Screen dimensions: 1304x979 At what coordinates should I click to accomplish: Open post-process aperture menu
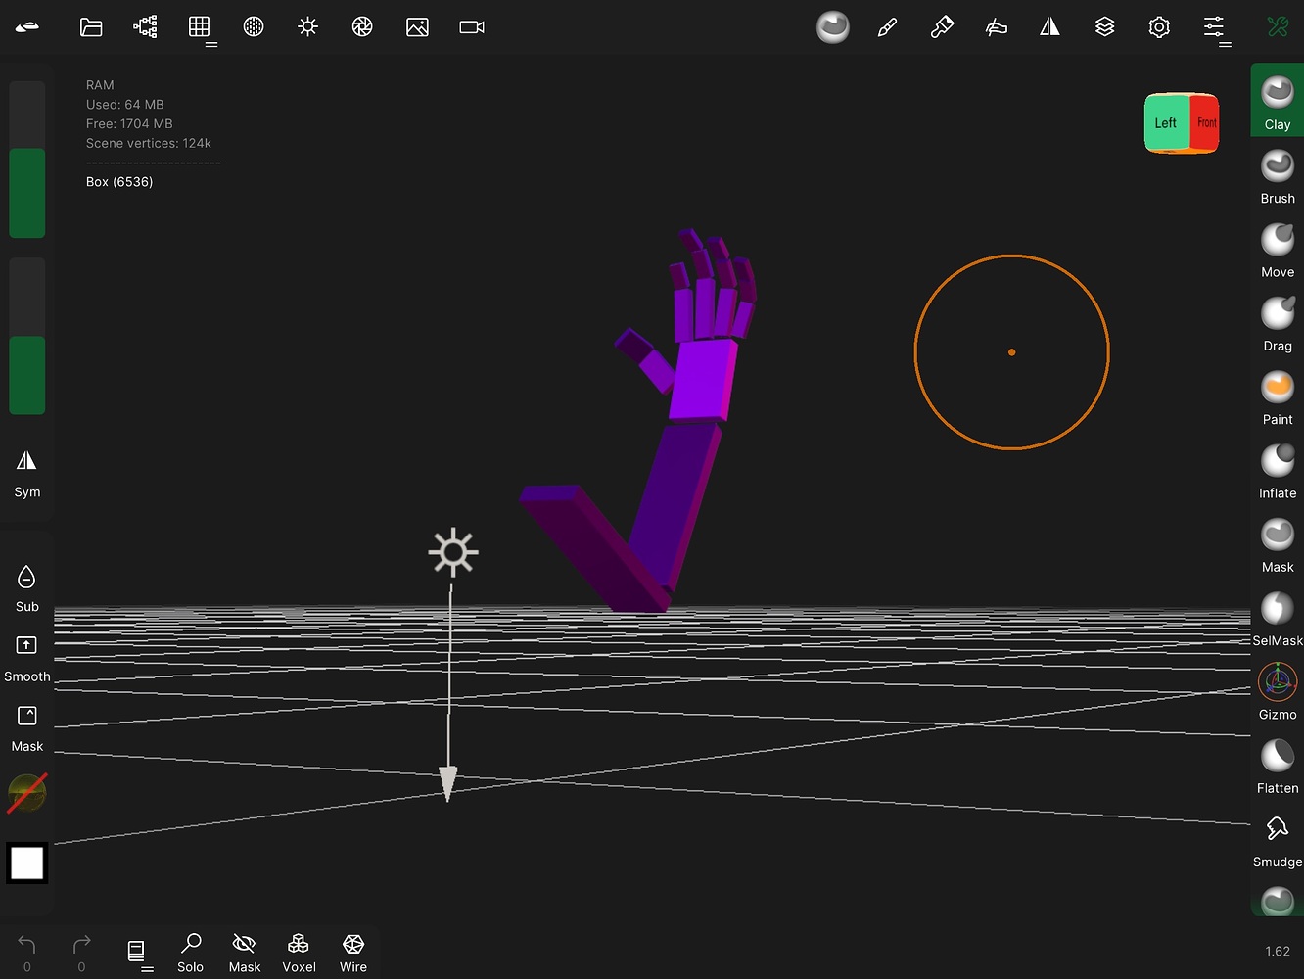tap(362, 27)
